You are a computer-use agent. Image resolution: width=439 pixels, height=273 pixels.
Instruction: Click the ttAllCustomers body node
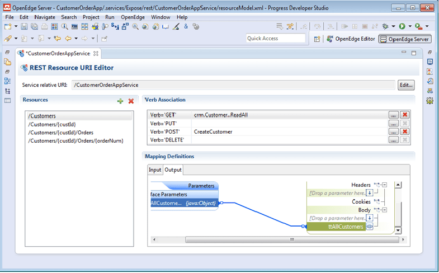pos(336,227)
